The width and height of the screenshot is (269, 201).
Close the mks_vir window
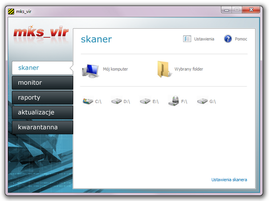click(x=251, y=10)
